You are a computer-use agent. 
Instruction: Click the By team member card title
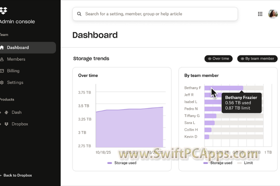point(201,76)
